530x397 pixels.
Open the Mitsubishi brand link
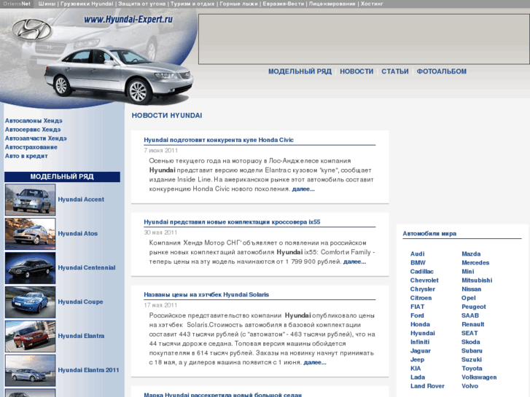477,280
